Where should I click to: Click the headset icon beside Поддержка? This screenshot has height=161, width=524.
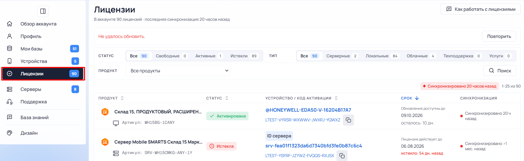(x=9, y=102)
